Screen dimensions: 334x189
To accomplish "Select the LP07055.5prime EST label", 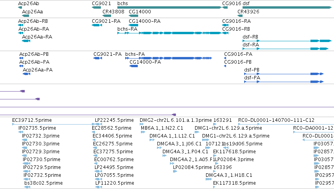I will (114, 175).
